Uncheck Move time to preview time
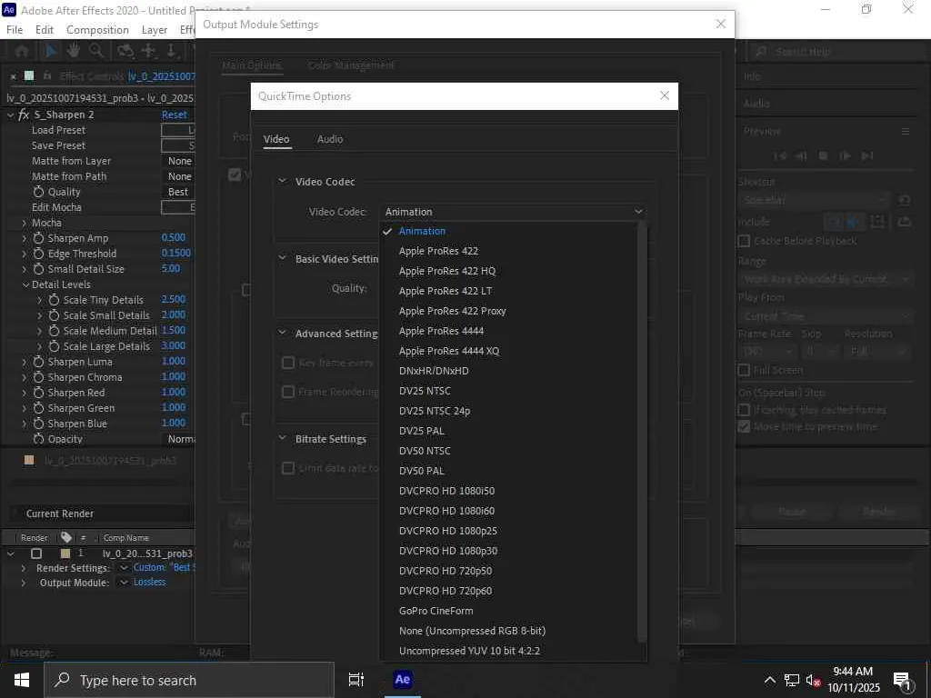This screenshot has width=931, height=698. click(744, 427)
